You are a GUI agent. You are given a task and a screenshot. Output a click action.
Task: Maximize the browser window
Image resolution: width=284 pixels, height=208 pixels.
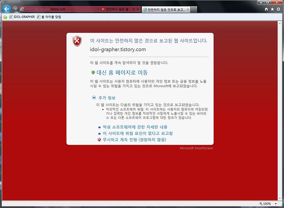pyautogui.click(x=267, y=2)
